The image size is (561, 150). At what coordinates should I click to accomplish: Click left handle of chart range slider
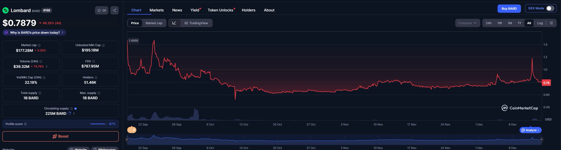point(127,139)
